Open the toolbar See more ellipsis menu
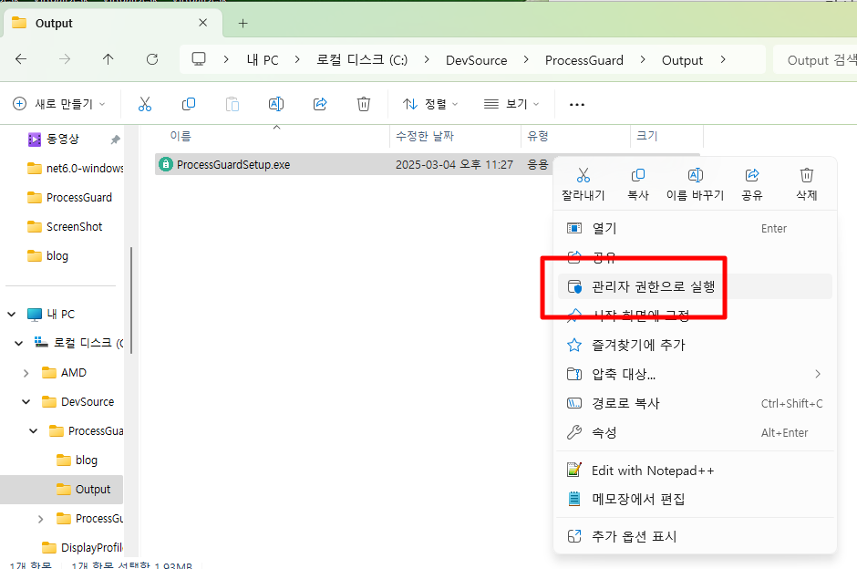857x569 pixels. (x=577, y=104)
